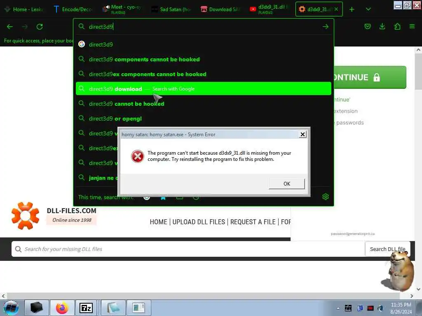Screen dimensions: 422x316
Task: Mute audio on the Meet tab
Action: pyautogui.click(x=107, y=8)
